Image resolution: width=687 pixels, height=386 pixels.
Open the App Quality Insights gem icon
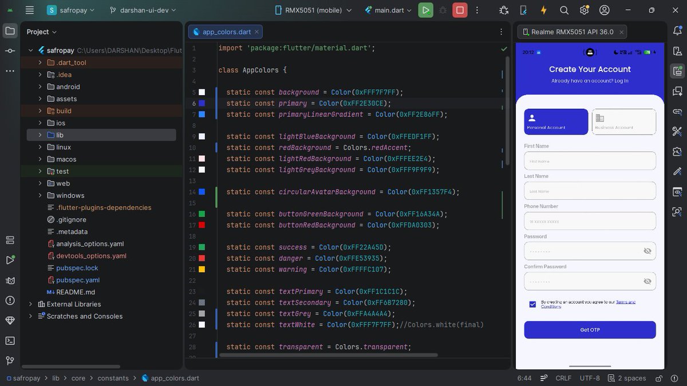coord(10,320)
